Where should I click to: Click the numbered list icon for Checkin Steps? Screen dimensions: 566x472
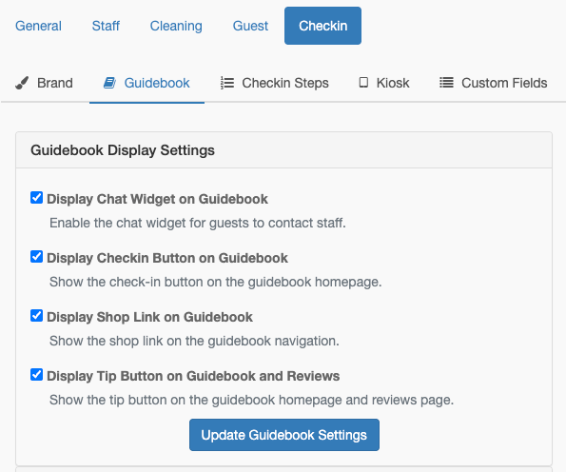click(x=227, y=83)
